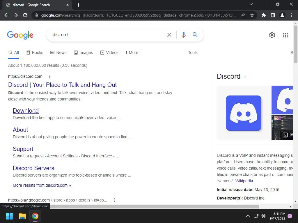298x223 pixels.
Task: Click the vertical scrollbar thumb
Action: [x=295, y=44]
